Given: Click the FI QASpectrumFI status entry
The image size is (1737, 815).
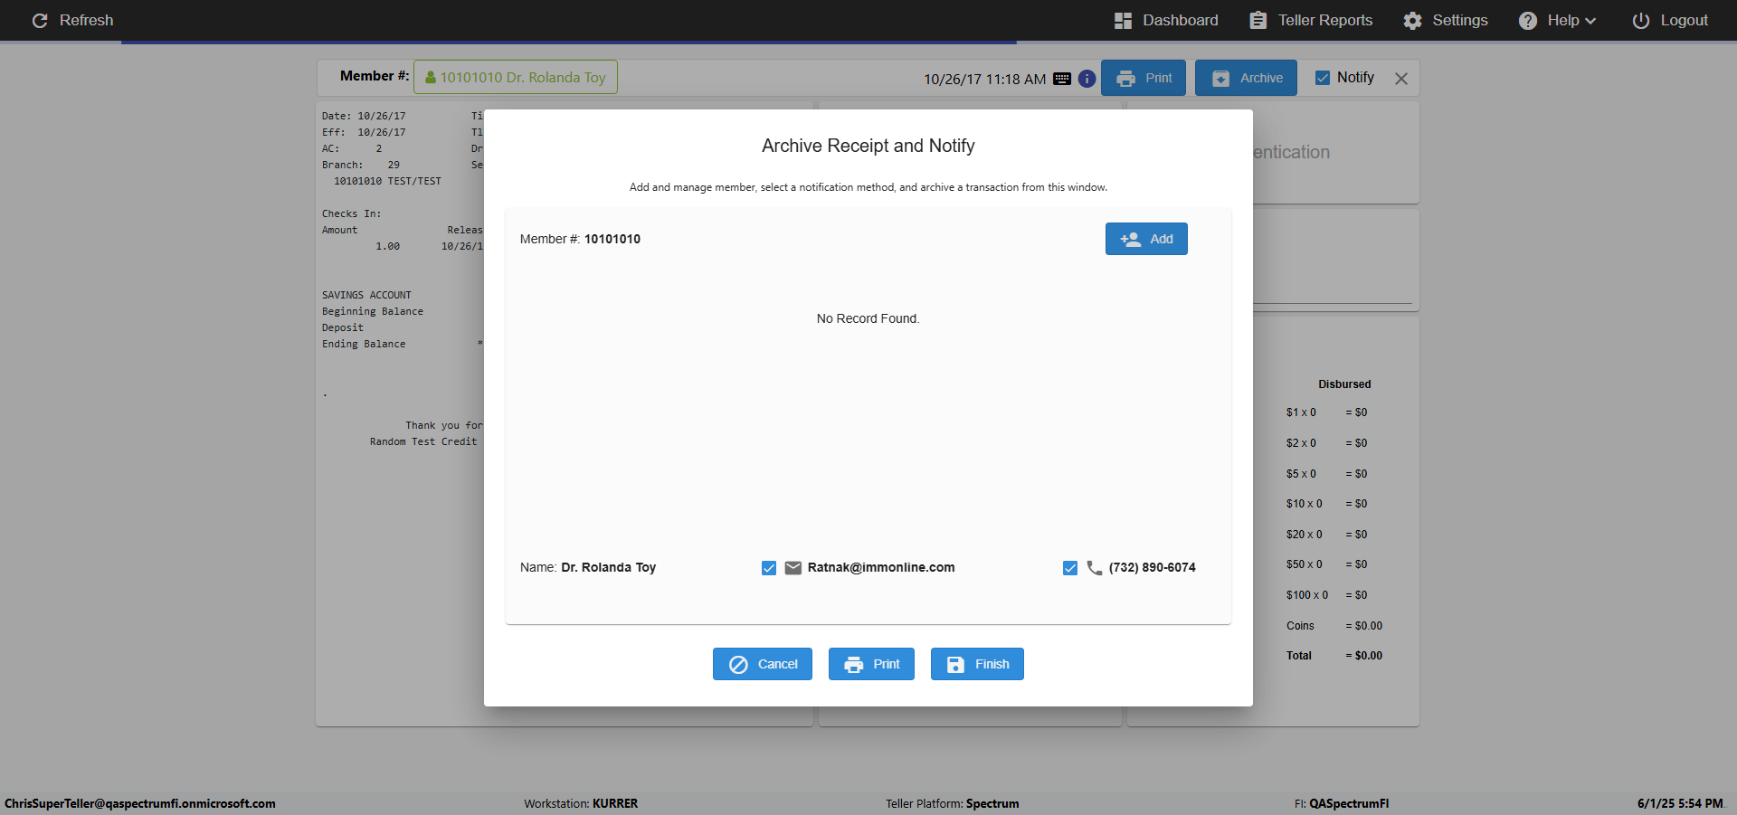Looking at the screenshot, I should 1342,803.
